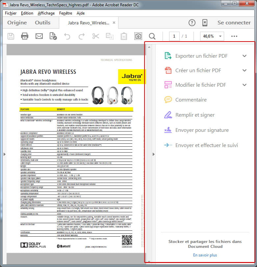This screenshot has width=257, height=267.
Task: Open the En savoir plus link
Action: 205,255
